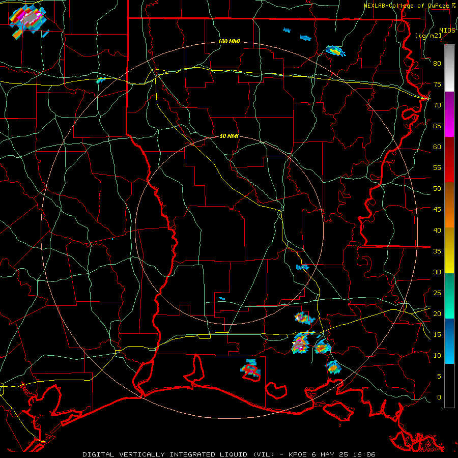Image resolution: width=458 pixels, height=458 pixels.
Task: Pick the green band of the color scale
Action: click(449, 296)
